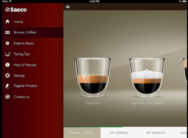188x138 pixels.
Task: Click the Settings gear icon
Action: (x=8, y=76)
